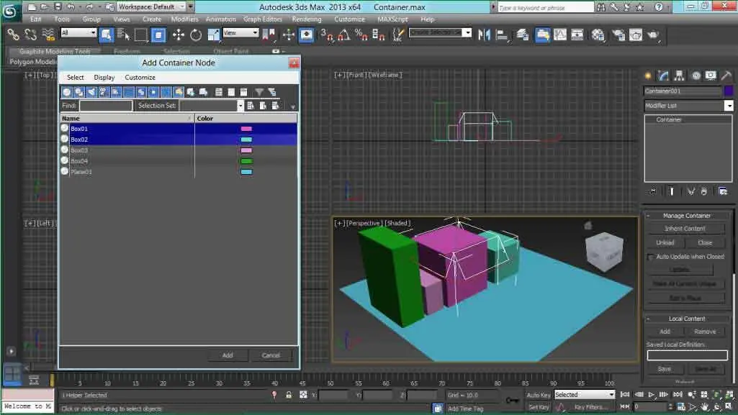Click the 3ds Max application button
This screenshot has height=415, width=738.
(9, 12)
